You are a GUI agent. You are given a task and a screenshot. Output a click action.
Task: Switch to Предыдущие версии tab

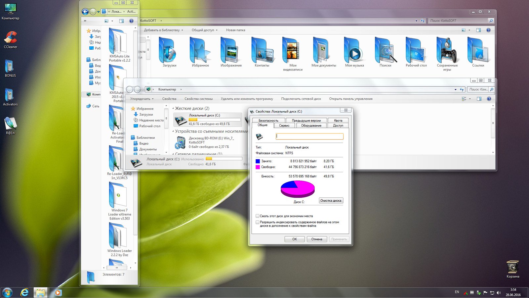306,121
